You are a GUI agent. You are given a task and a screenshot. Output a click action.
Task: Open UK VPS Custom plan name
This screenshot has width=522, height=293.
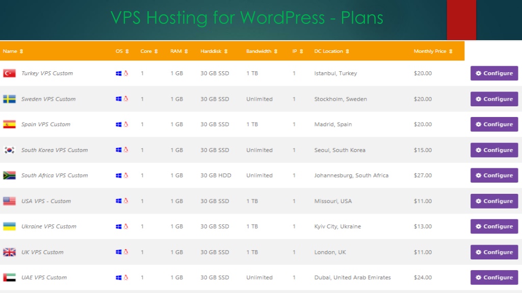pos(42,252)
